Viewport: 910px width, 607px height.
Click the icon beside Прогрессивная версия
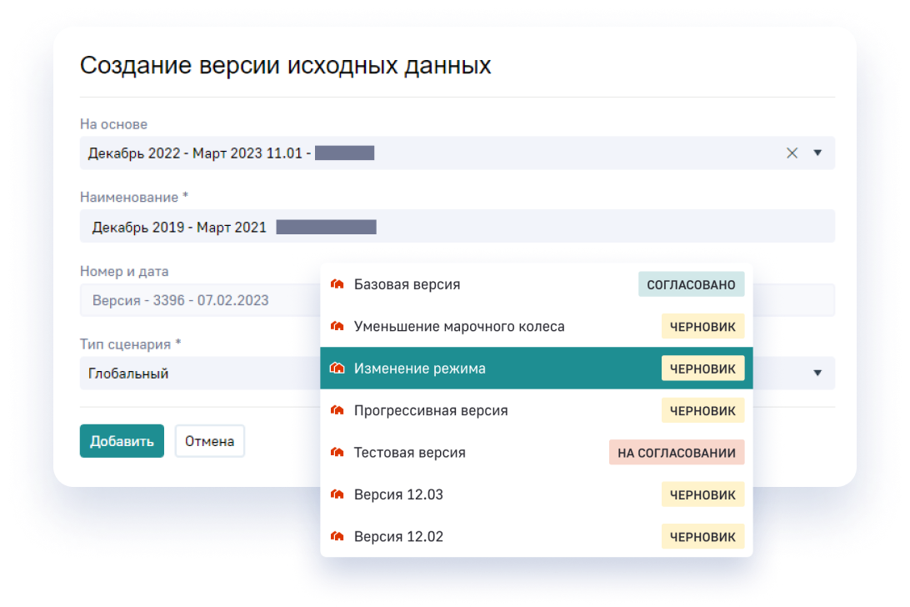[x=337, y=410]
